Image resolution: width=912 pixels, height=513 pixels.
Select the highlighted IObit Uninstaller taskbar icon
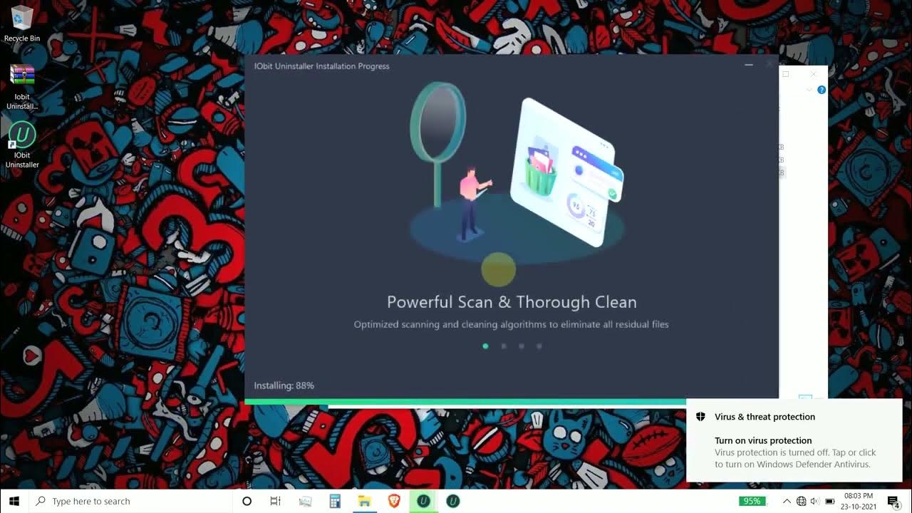tap(423, 501)
